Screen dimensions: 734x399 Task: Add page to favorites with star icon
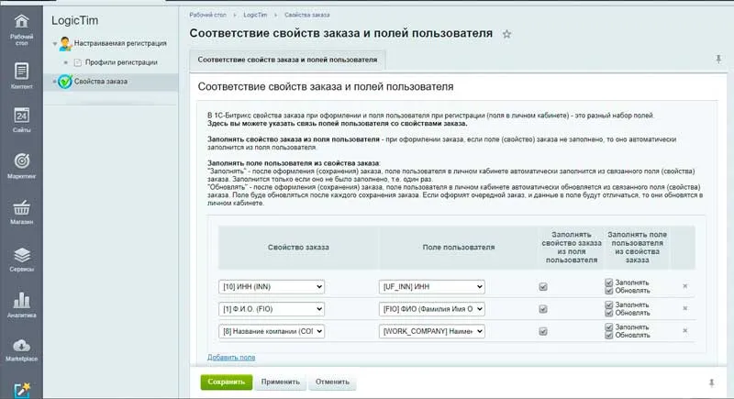tap(507, 34)
